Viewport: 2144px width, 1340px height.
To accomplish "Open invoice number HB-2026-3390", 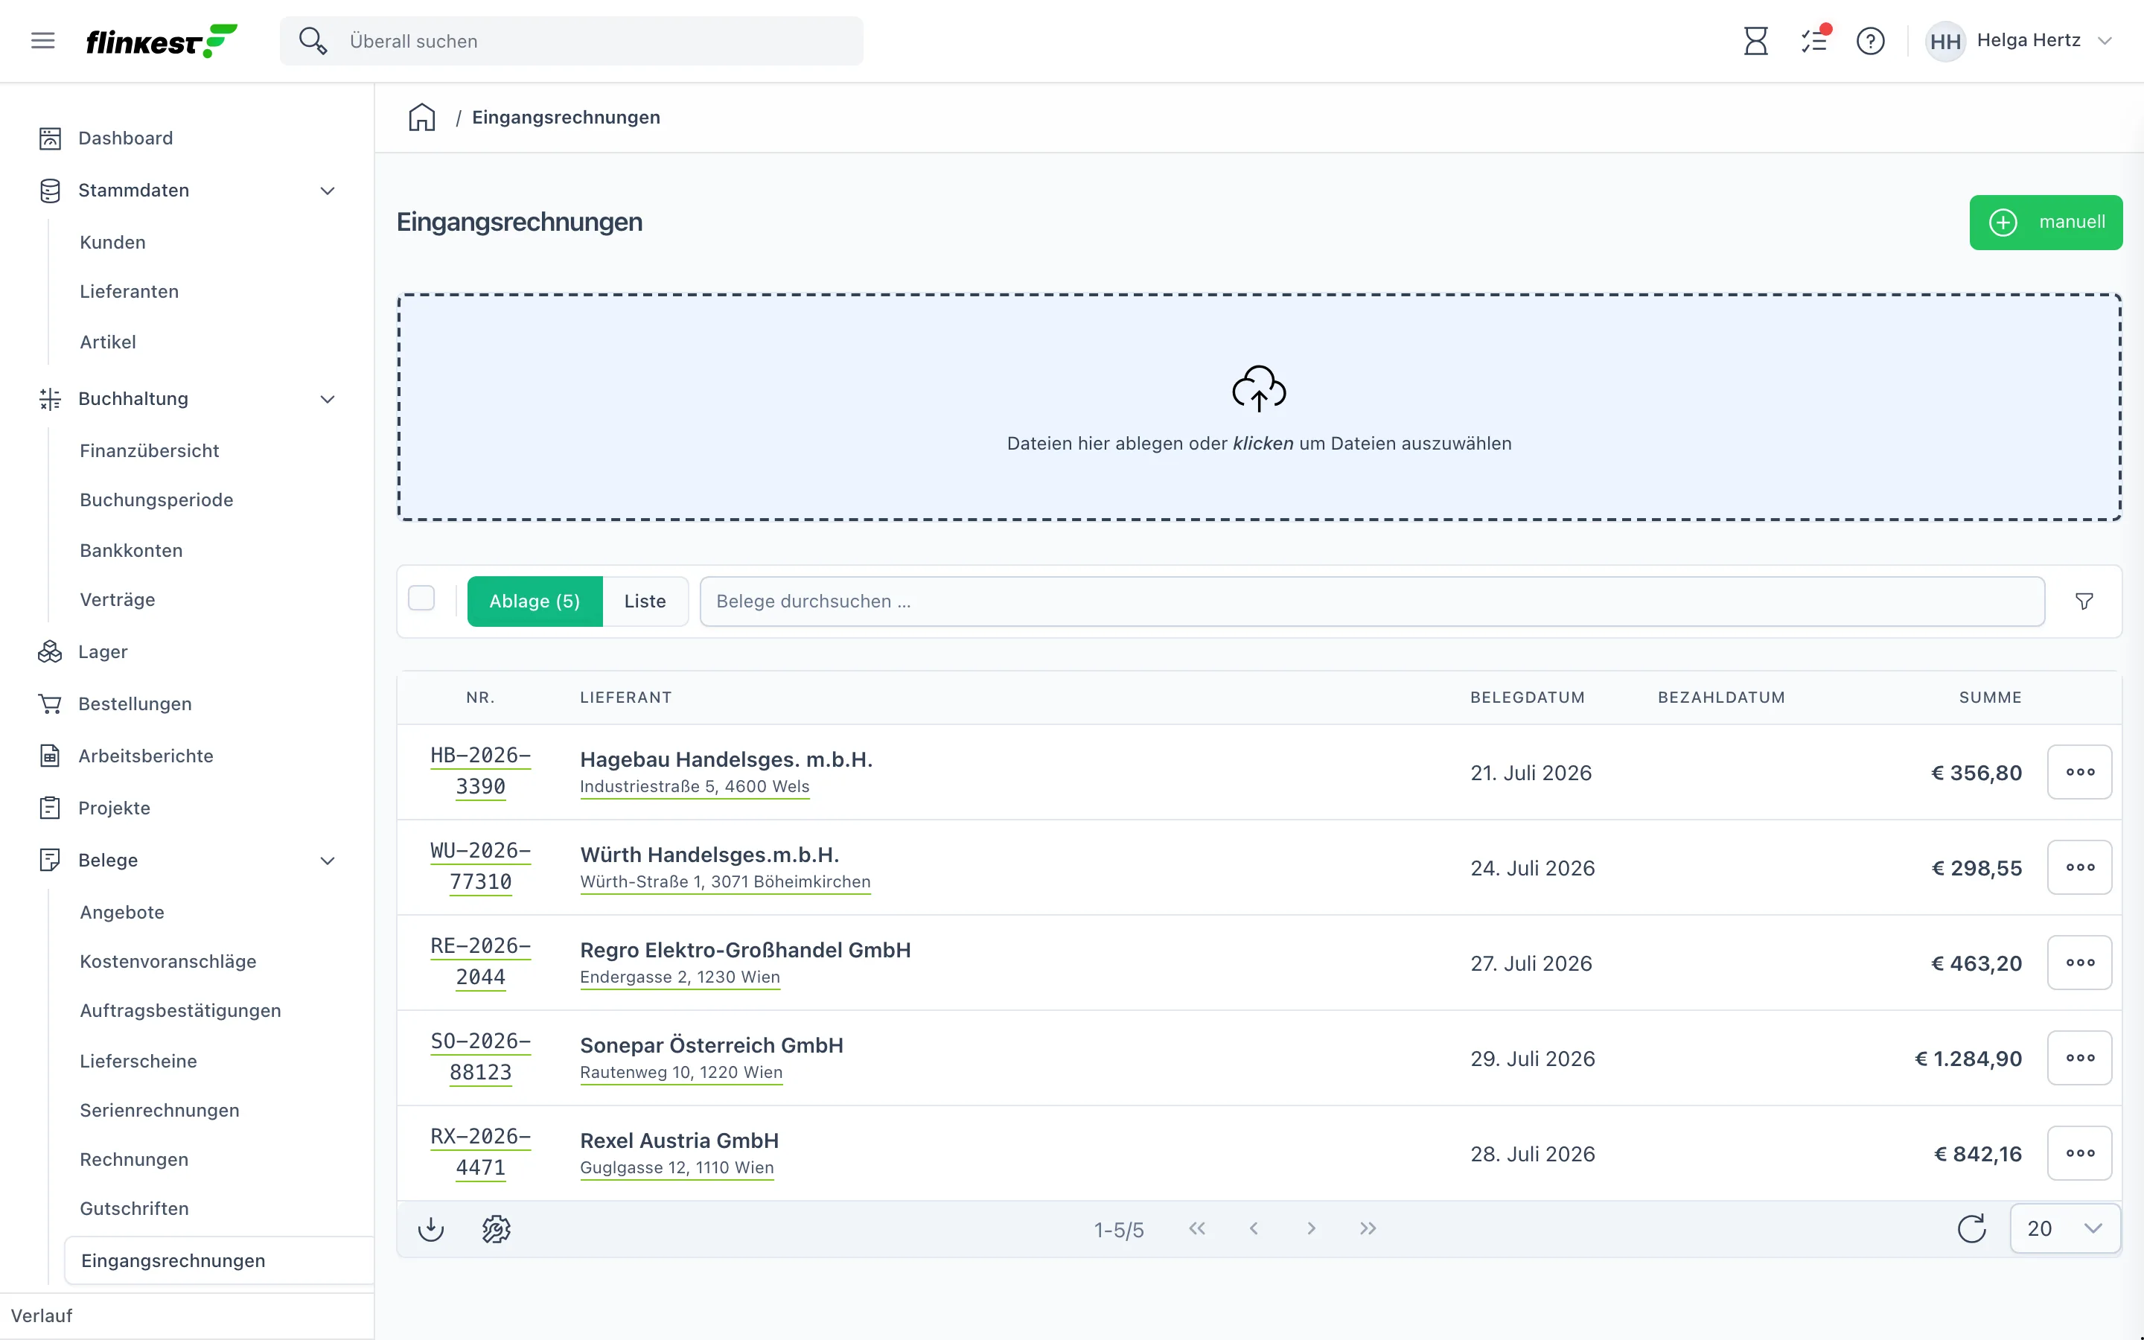I will (x=481, y=771).
